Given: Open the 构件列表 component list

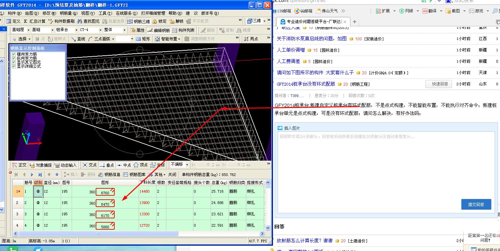Looking at the screenshot, I should (x=183, y=30).
